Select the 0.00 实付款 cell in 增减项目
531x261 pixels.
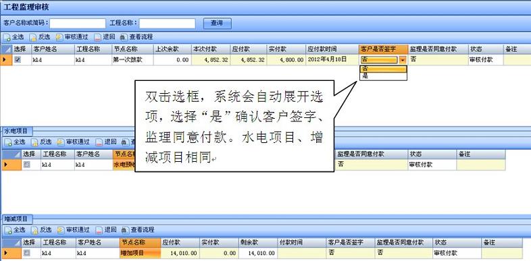(x=219, y=253)
